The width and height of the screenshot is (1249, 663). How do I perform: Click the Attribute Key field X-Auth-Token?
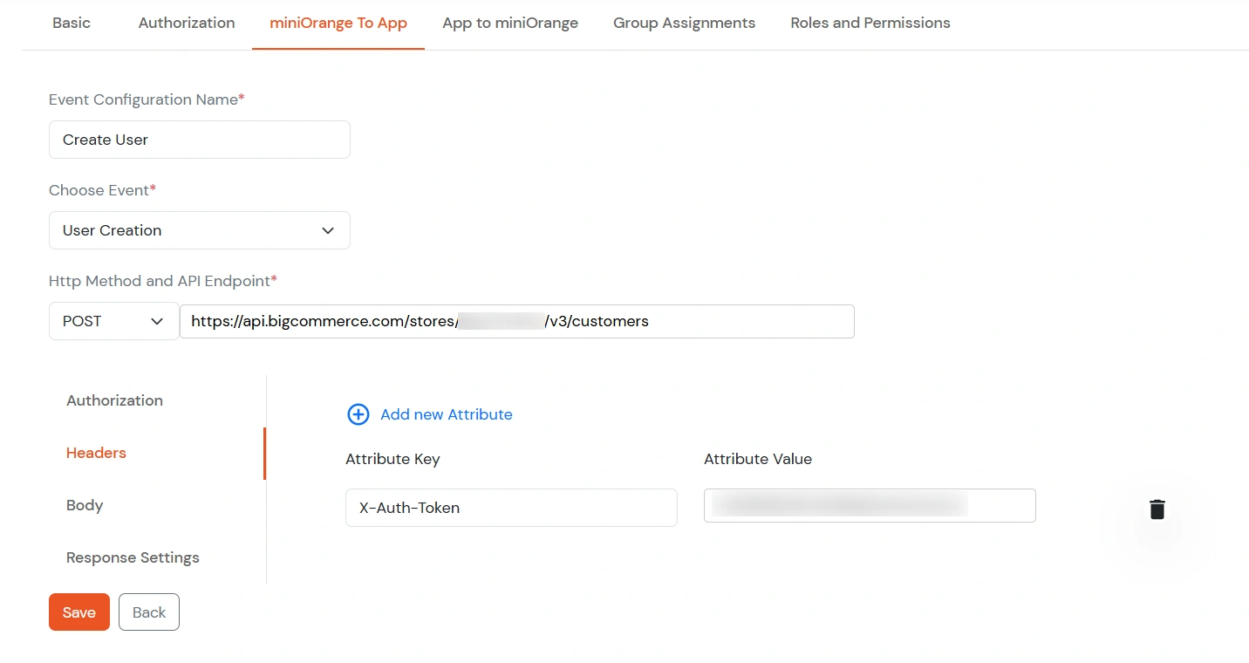pos(512,508)
